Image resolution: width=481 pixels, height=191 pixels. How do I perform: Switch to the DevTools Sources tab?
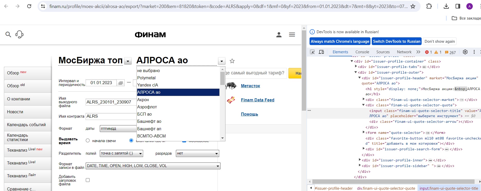coord(383,52)
